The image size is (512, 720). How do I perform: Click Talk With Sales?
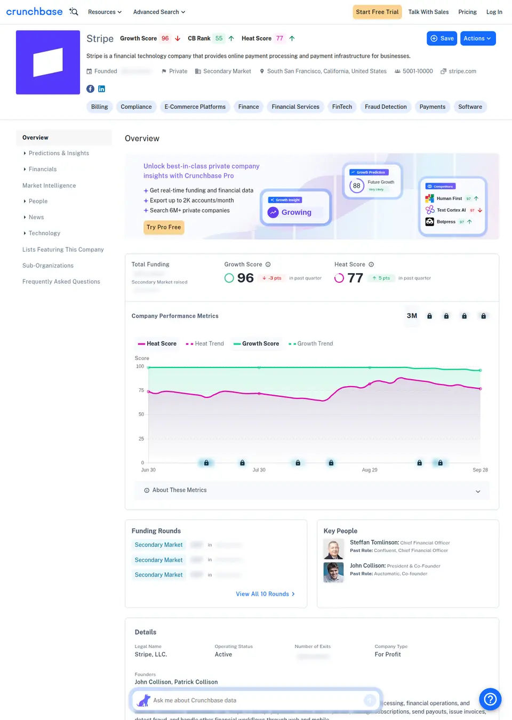428,12
